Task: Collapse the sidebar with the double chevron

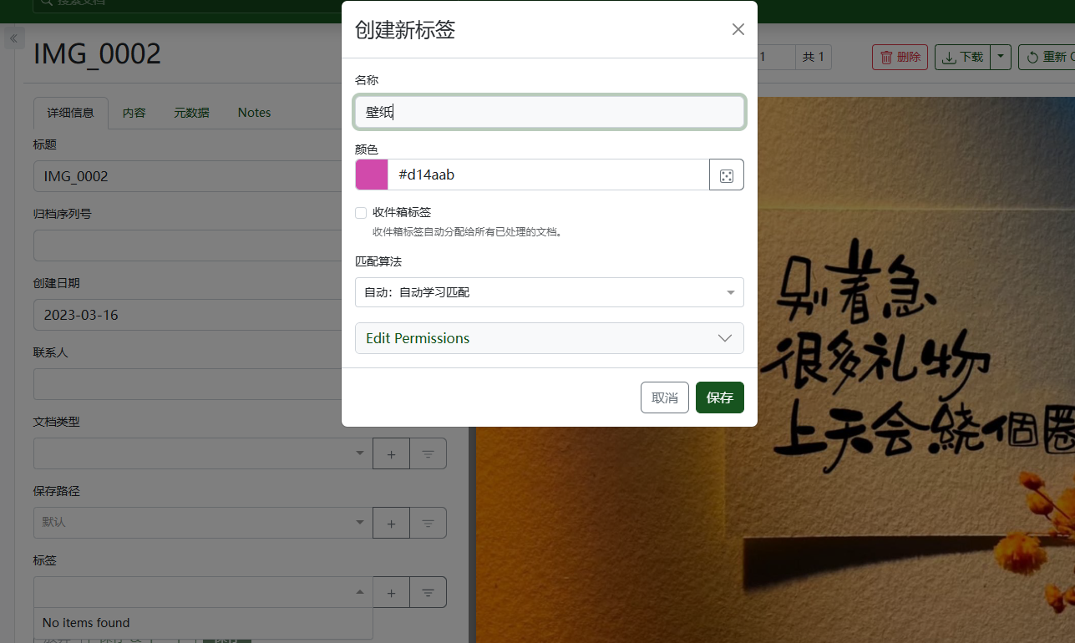Action: click(13, 38)
